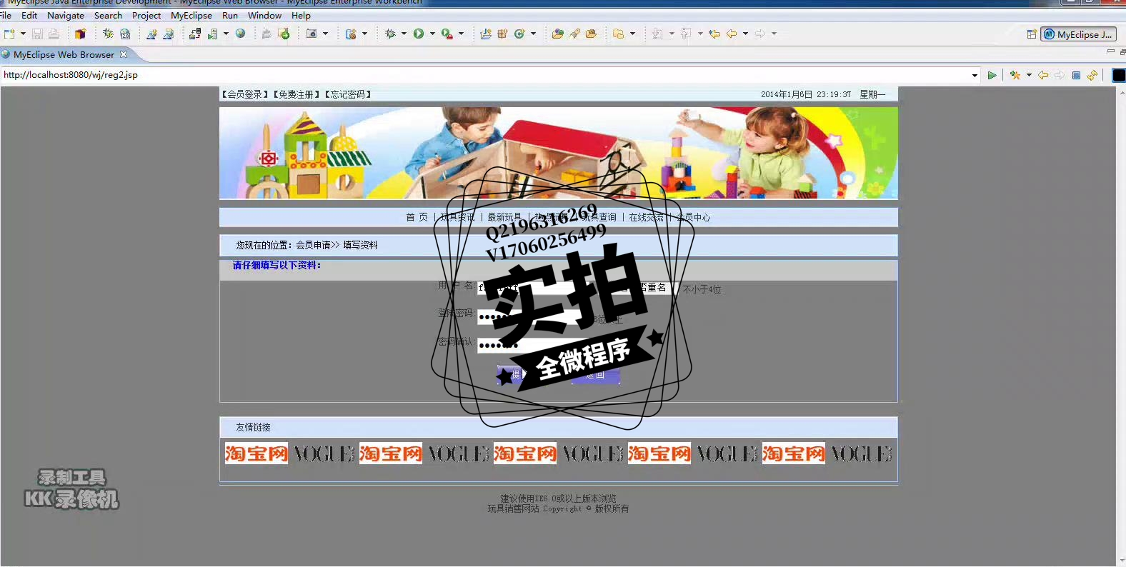Open the Project menu
This screenshot has width=1126, height=567.
[146, 15]
